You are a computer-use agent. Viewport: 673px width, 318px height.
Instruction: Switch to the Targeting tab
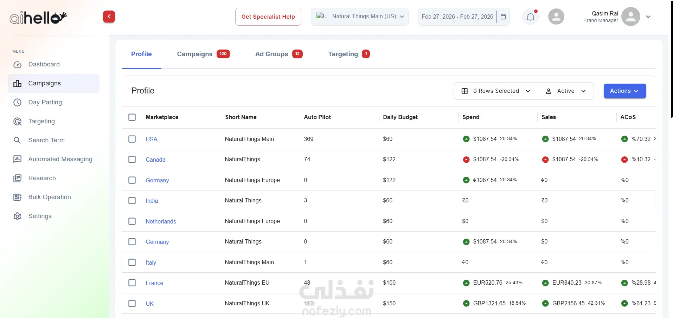349,54
